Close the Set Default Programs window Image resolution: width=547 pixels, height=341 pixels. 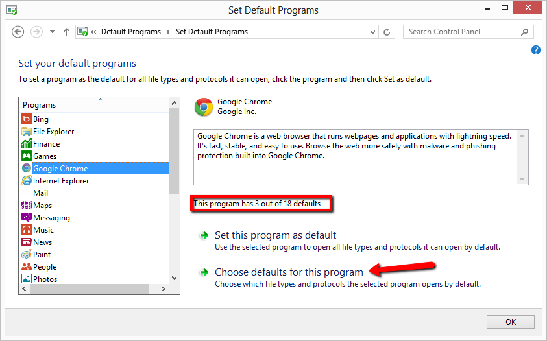tap(528, 8)
